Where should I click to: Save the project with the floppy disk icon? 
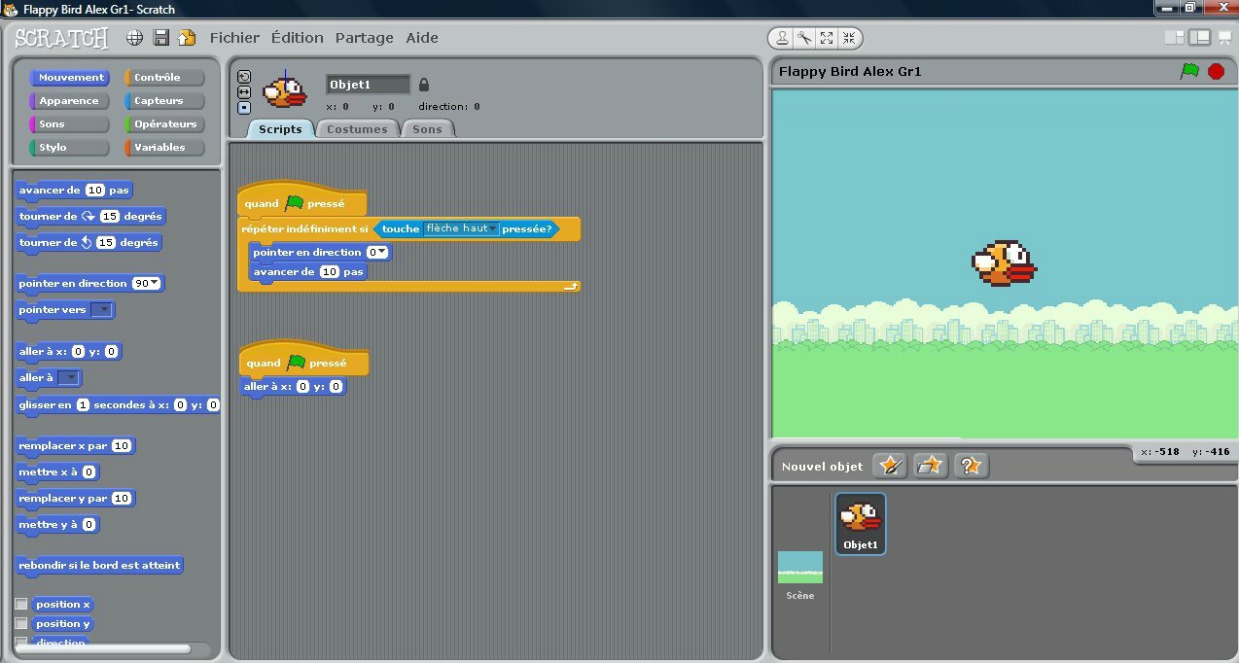[161, 38]
